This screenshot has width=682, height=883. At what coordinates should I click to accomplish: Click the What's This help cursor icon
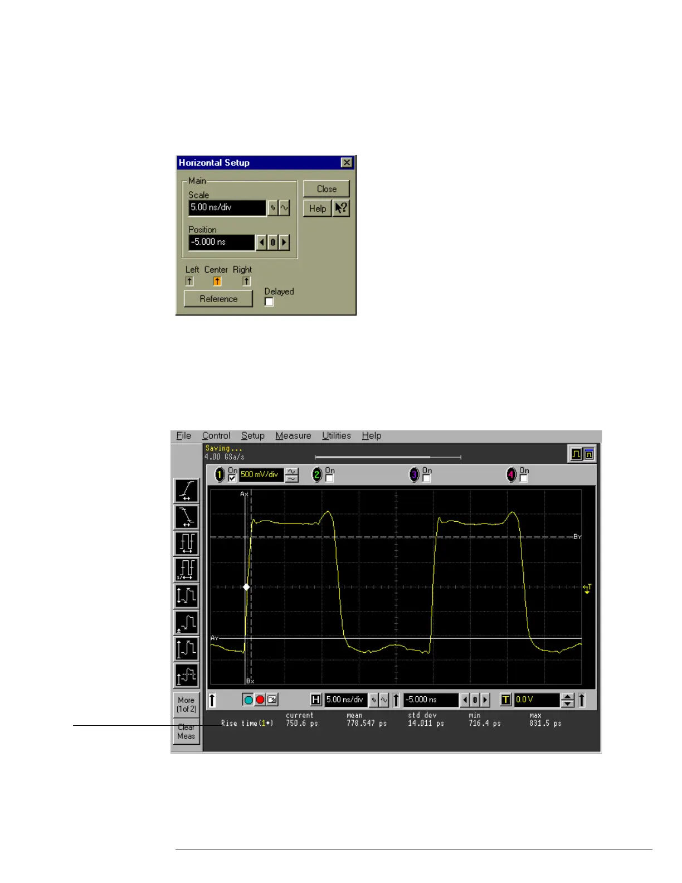[341, 208]
